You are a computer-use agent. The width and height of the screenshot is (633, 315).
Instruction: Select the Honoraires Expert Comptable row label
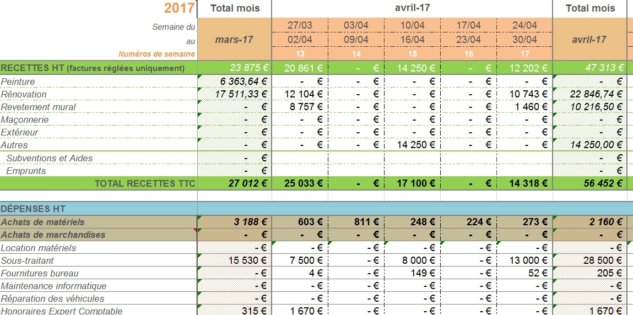62,311
